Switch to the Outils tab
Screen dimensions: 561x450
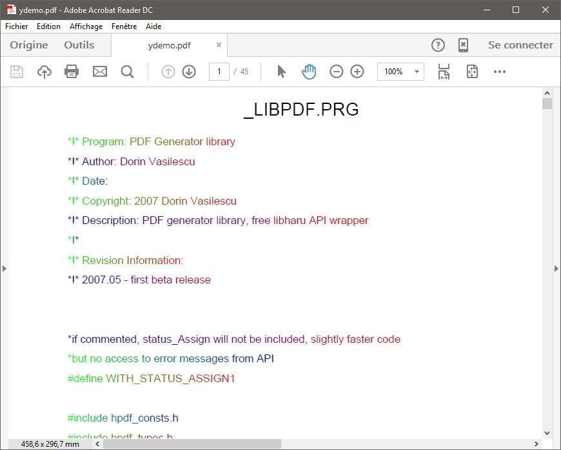click(79, 45)
